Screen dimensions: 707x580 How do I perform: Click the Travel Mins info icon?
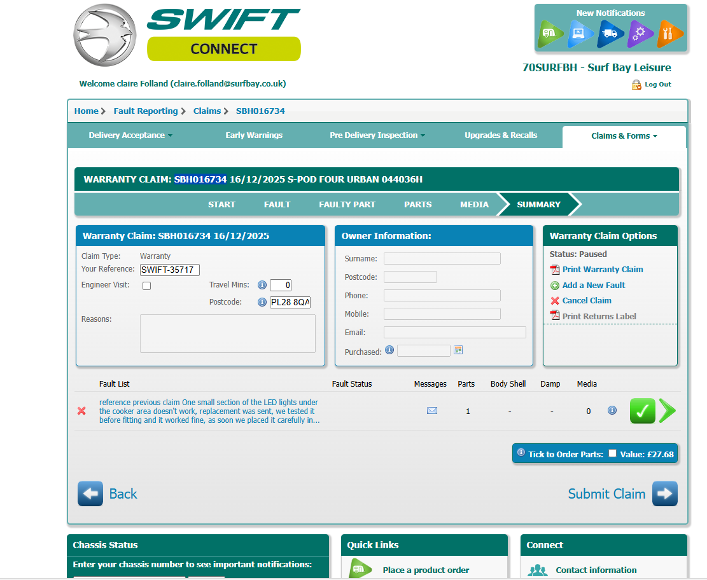click(x=262, y=285)
